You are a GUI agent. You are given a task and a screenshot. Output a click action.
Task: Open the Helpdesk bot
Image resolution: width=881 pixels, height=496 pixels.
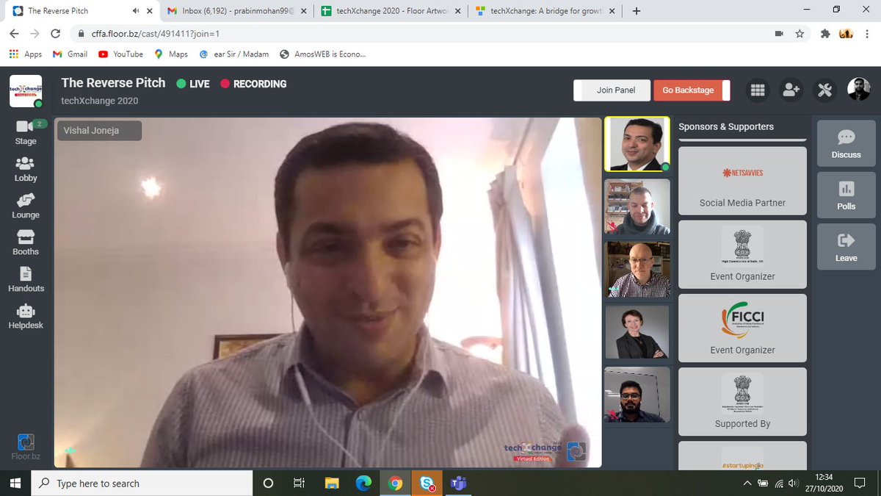click(26, 316)
